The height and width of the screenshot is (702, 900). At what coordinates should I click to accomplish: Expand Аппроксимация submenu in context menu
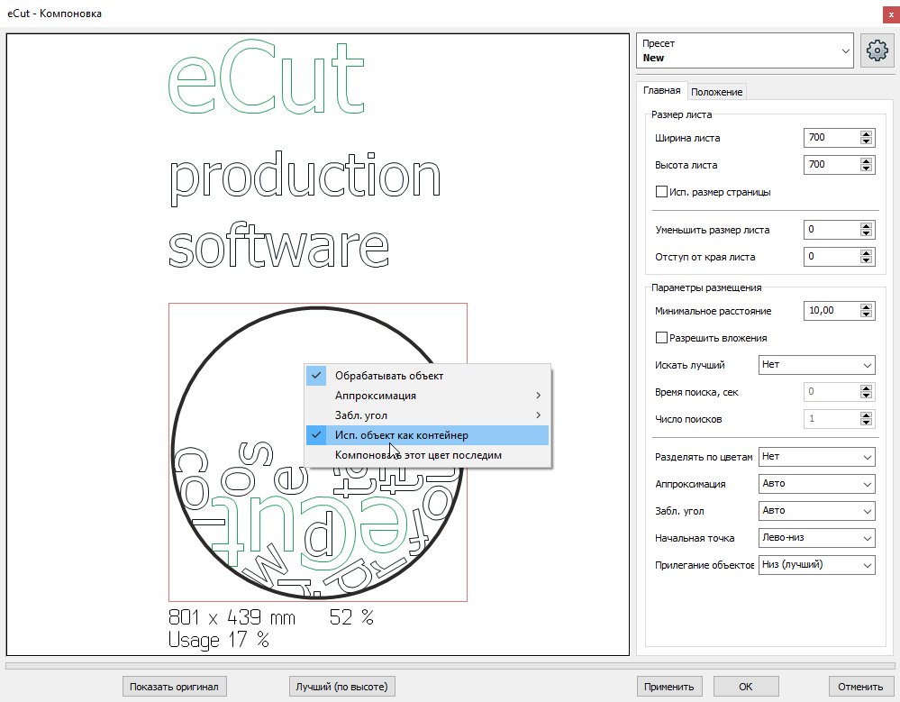[428, 396]
